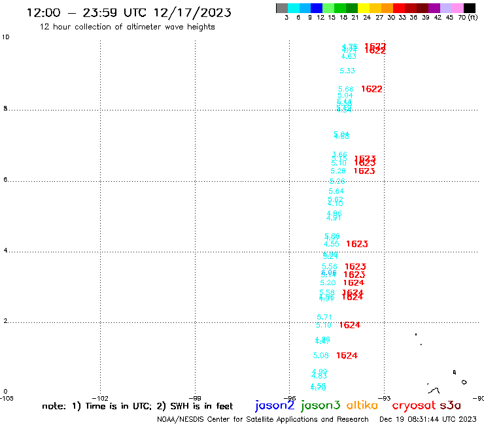The width and height of the screenshot is (484, 425).
Task: Click the dark blue 12 ft legend swatch
Action: click(317, 8)
